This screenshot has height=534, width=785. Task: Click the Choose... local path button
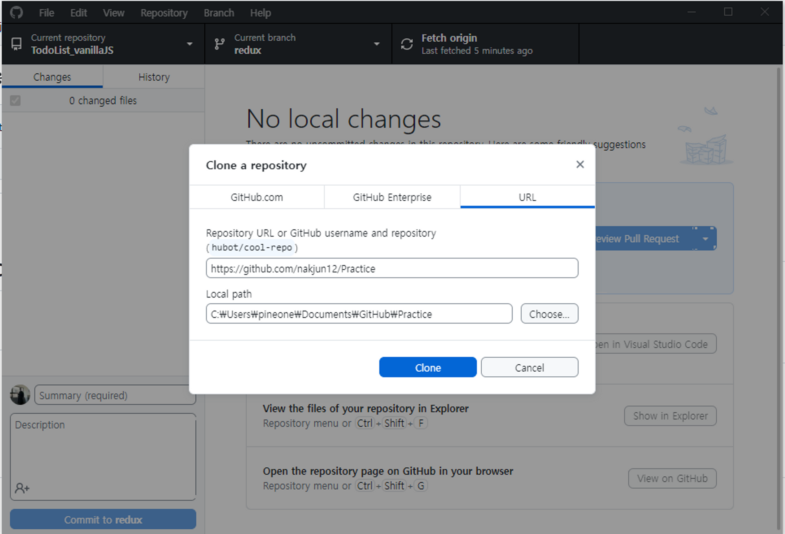(549, 314)
